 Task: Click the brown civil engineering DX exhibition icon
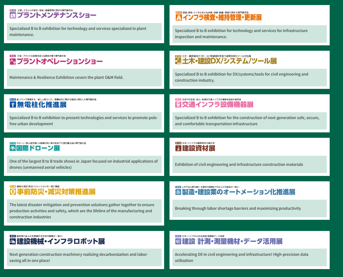pyautogui.click(x=178, y=61)
